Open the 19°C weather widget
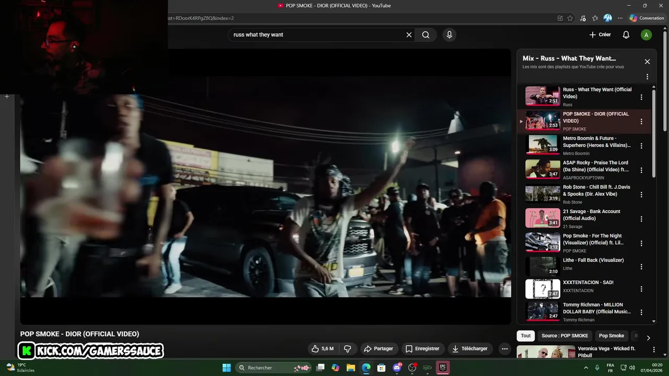The height and width of the screenshot is (376, 669). (20, 368)
